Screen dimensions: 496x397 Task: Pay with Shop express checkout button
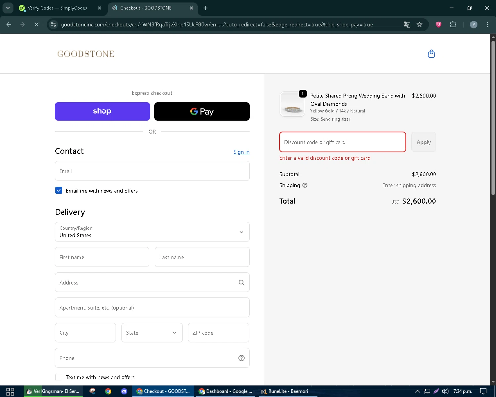point(103,111)
